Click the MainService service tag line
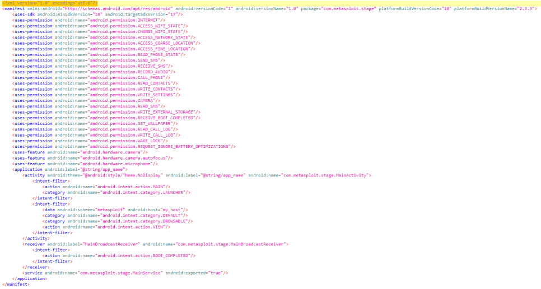 pyautogui.click(x=125, y=273)
